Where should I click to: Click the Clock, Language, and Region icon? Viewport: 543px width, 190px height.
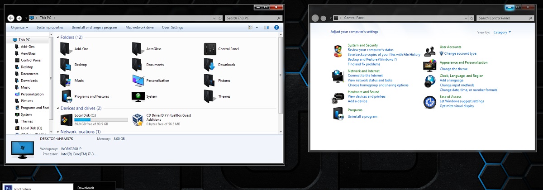[429, 81]
